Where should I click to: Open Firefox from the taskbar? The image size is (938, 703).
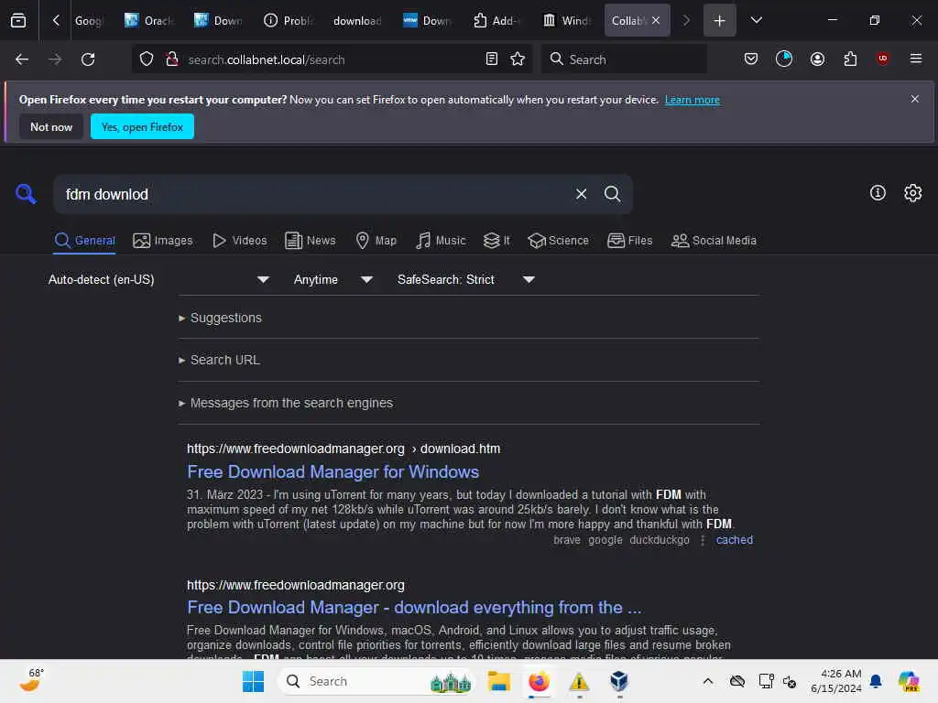(539, 681)
